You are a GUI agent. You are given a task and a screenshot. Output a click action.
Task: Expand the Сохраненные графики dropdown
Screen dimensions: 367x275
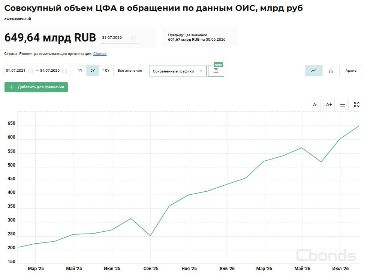(178, 71)
